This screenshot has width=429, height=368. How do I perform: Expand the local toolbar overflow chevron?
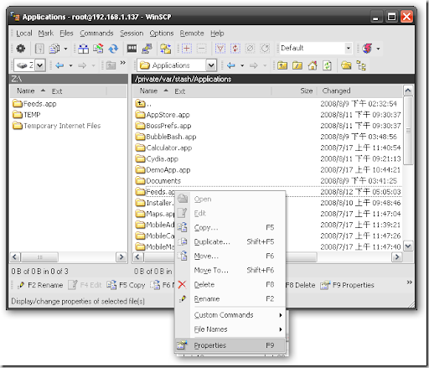[x=123, y=63]
